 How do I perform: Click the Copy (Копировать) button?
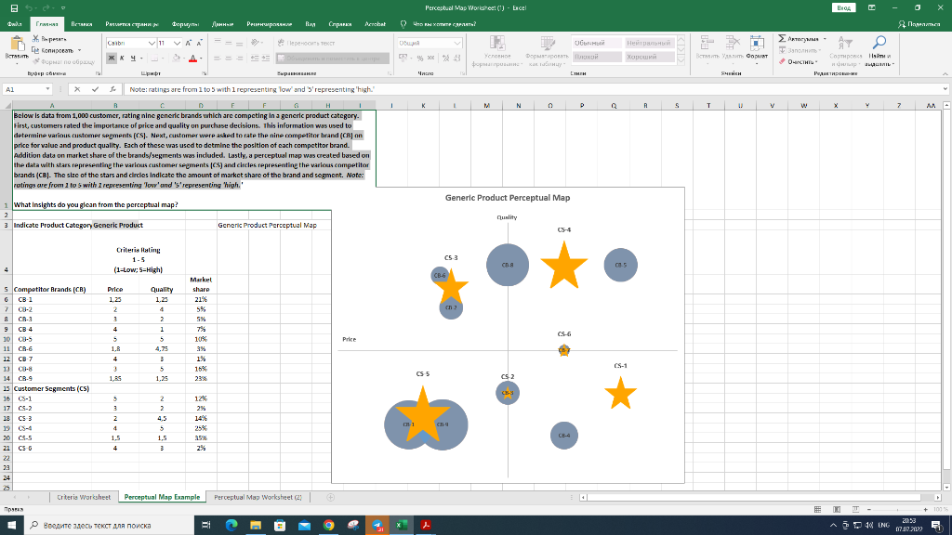coord(53,50)
